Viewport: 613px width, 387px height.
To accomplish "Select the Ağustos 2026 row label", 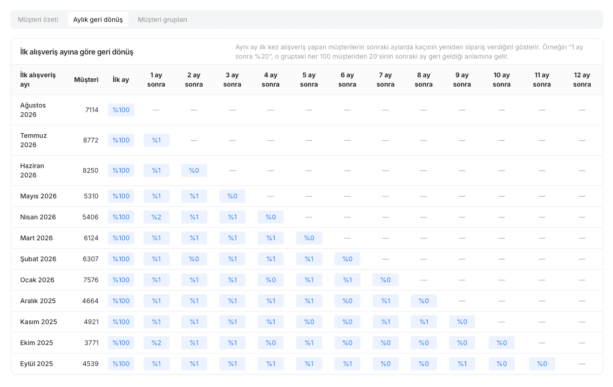I will tap(33, 110).
